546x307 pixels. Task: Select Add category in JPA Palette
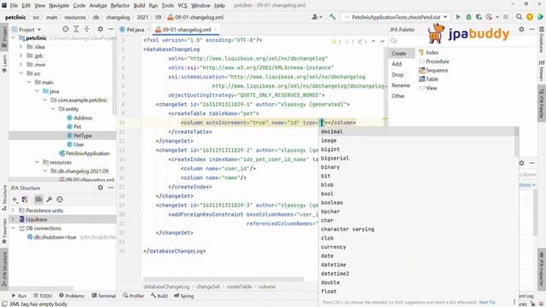(x=397, y=64)
